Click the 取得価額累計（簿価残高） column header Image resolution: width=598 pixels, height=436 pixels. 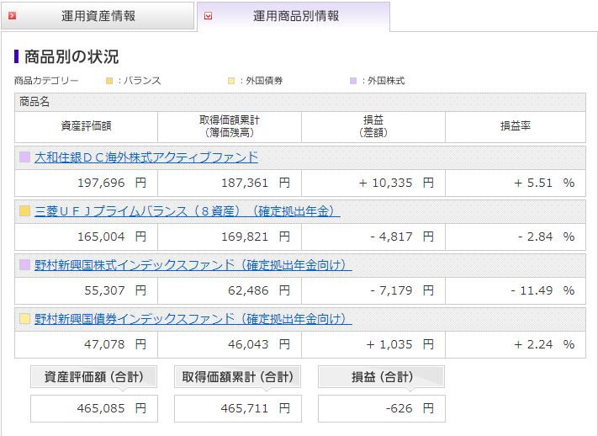[x=230, y=127]
